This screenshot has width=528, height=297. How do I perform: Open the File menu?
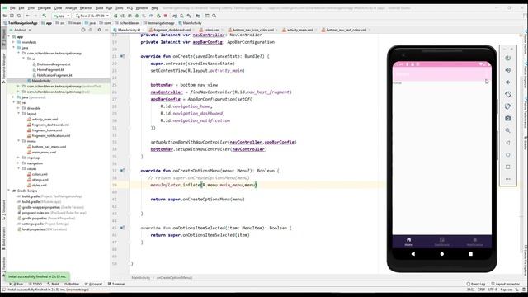12,7
